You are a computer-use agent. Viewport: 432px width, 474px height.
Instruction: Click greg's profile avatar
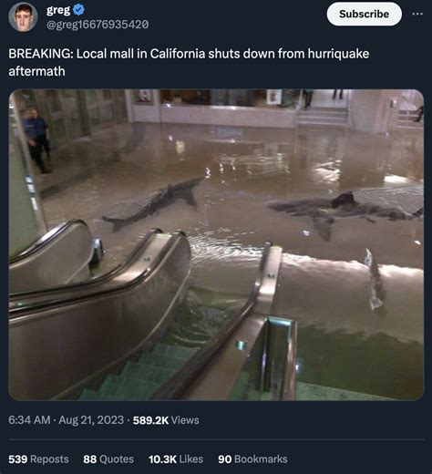click(23, 17)
